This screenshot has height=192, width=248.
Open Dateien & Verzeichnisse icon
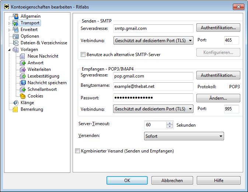15,43
